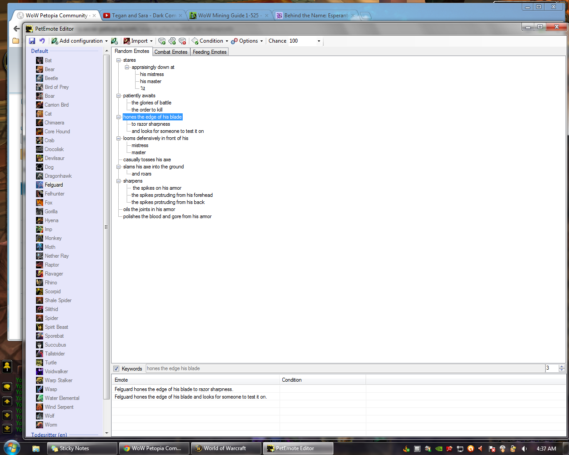The width and height of the screenshot is (569, 455).
Task: Select 'polishes the blood and gore' item
Action: [x=168, y=216]
